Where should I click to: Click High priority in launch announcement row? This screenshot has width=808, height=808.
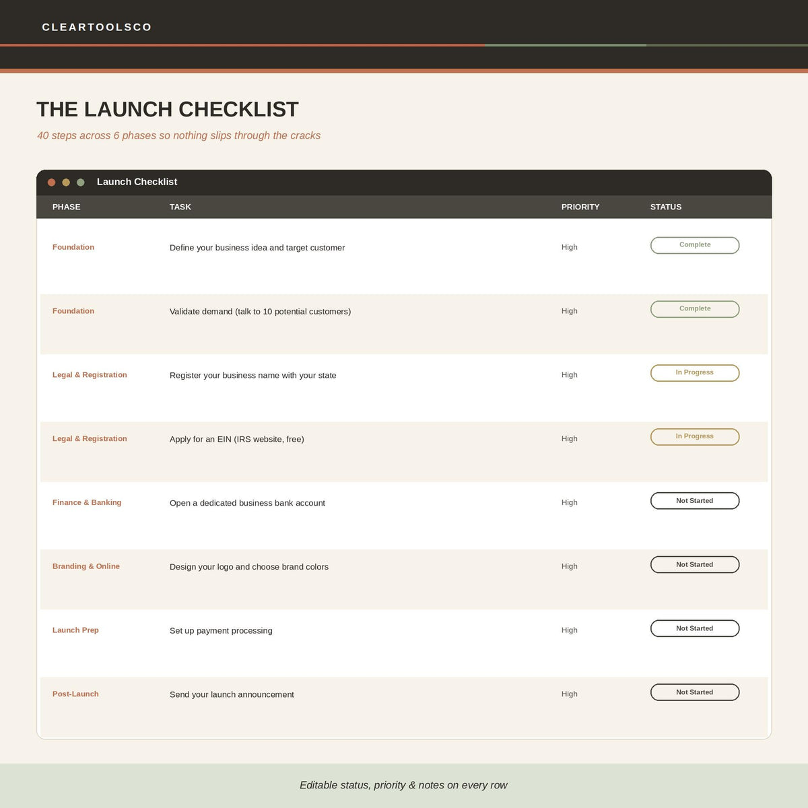pos(570,694)
